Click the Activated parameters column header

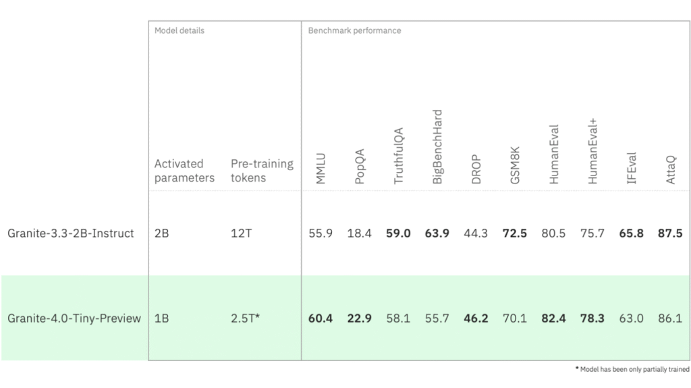click(184, 171)
